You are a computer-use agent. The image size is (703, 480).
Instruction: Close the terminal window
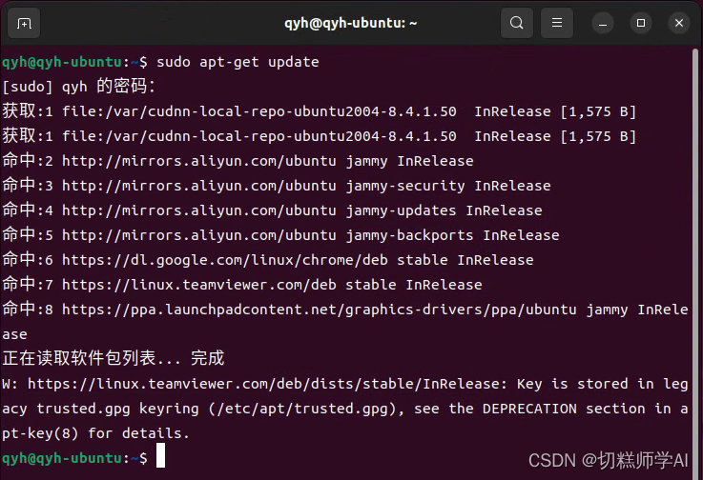point(679,23)
